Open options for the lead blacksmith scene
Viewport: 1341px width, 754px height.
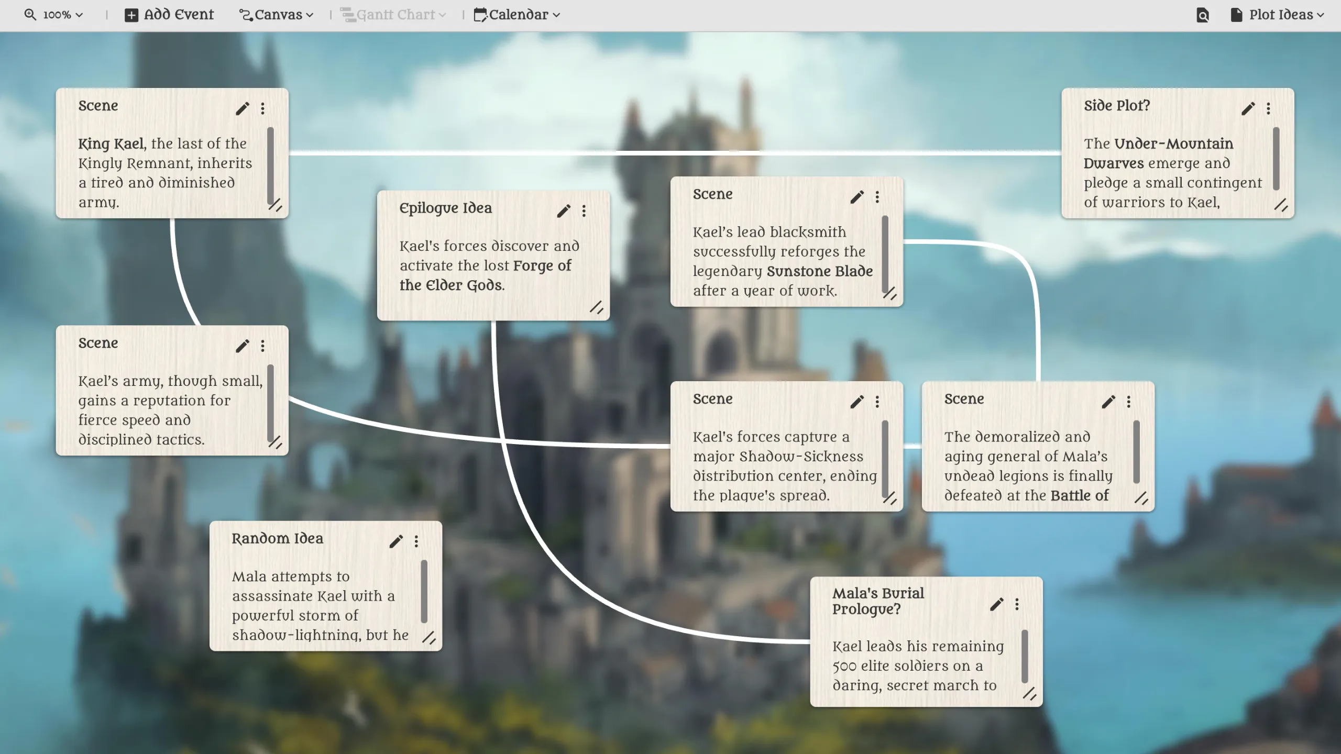click(x=877, y=197)
